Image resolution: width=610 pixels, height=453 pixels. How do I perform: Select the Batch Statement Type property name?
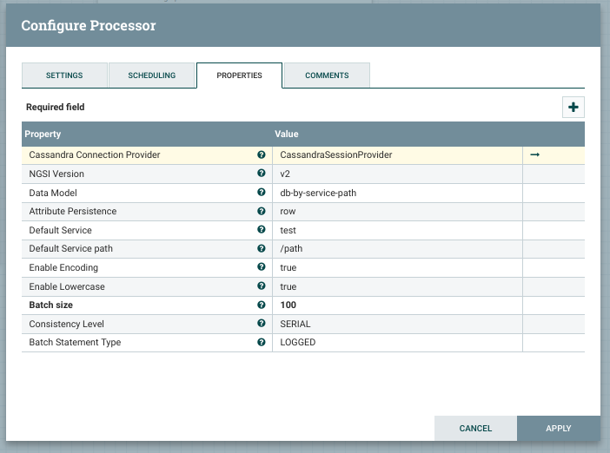pyautogui.click(x=75, y=342)
